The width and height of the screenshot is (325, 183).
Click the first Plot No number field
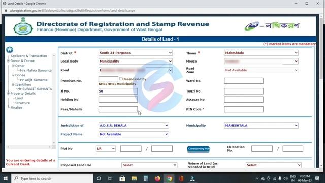point(131,149)
